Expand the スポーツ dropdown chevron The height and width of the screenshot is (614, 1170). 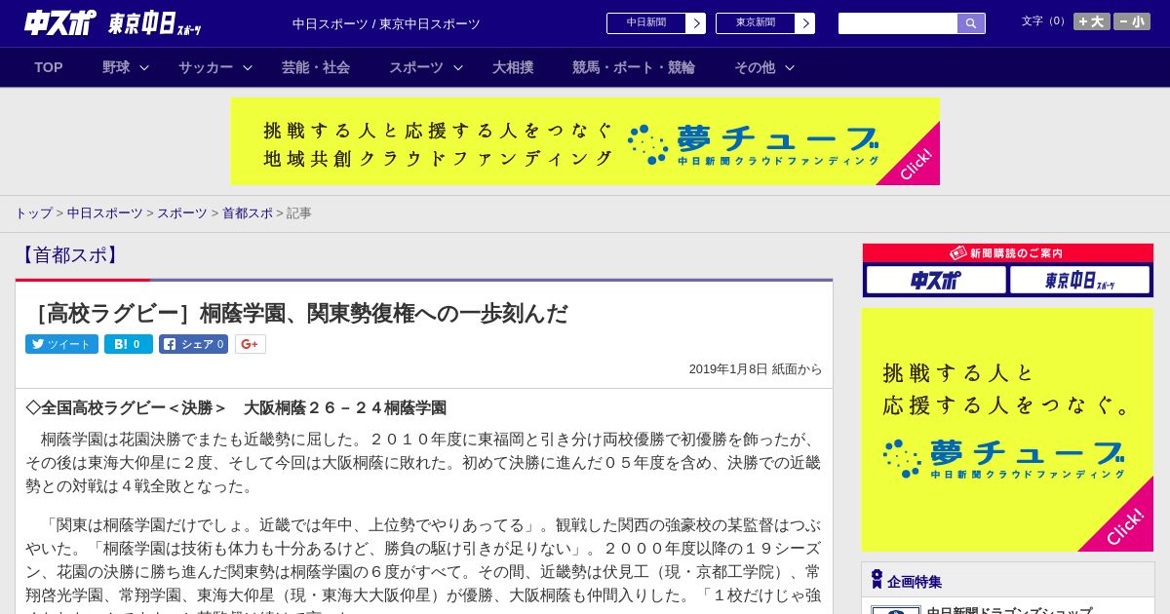pos(458,67)
